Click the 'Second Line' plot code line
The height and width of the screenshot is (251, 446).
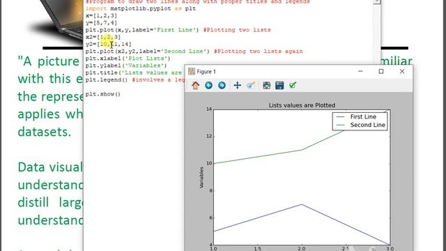tap(194, 52)
